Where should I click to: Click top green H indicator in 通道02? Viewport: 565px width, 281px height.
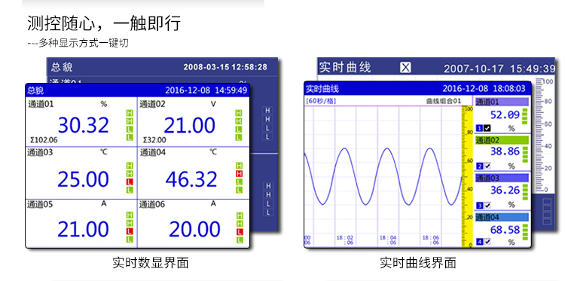click(x=239, y=113)
